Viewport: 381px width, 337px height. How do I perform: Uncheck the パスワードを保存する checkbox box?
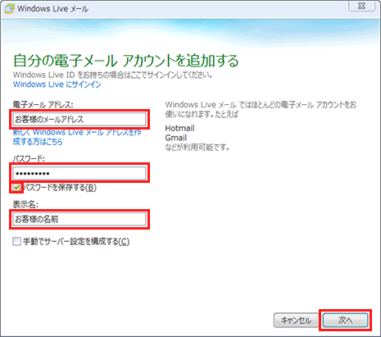[x=16, y=188]
